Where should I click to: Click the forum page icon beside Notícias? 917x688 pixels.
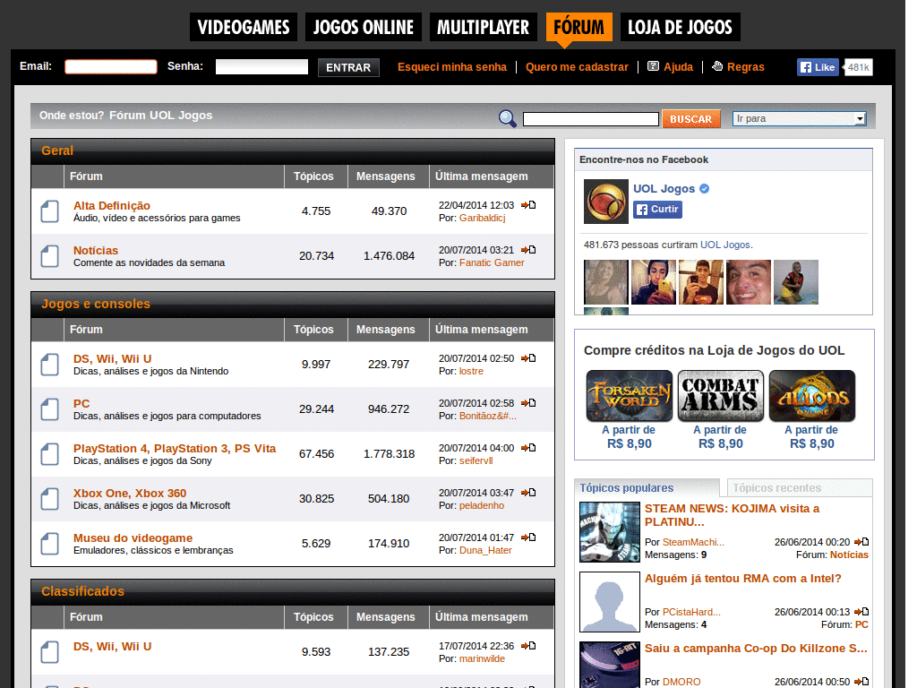click(50, 256)
